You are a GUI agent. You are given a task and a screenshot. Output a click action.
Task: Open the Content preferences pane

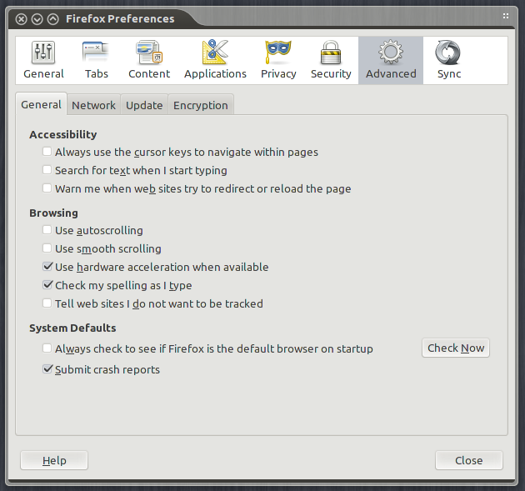coord(149,60)
